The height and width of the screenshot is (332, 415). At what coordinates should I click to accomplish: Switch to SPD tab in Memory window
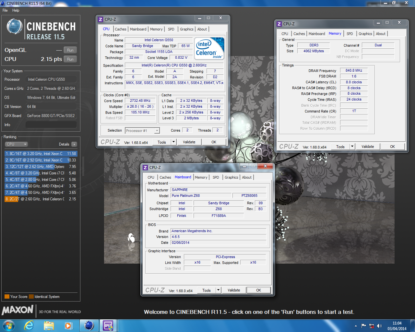click(x=350, y=34)
